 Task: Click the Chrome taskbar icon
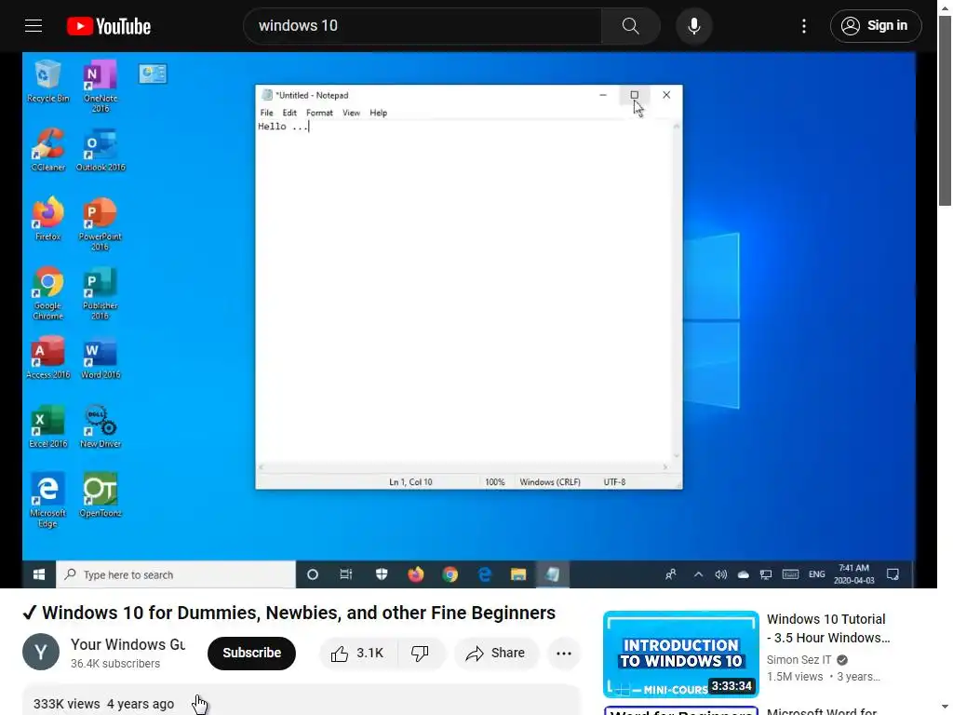pos(450,574)
